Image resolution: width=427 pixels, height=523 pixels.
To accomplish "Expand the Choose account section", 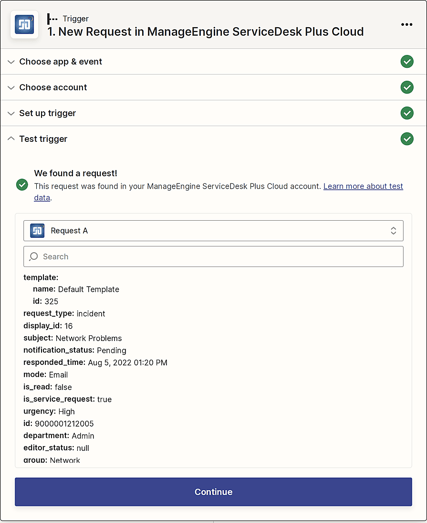I will coord(53,87).
